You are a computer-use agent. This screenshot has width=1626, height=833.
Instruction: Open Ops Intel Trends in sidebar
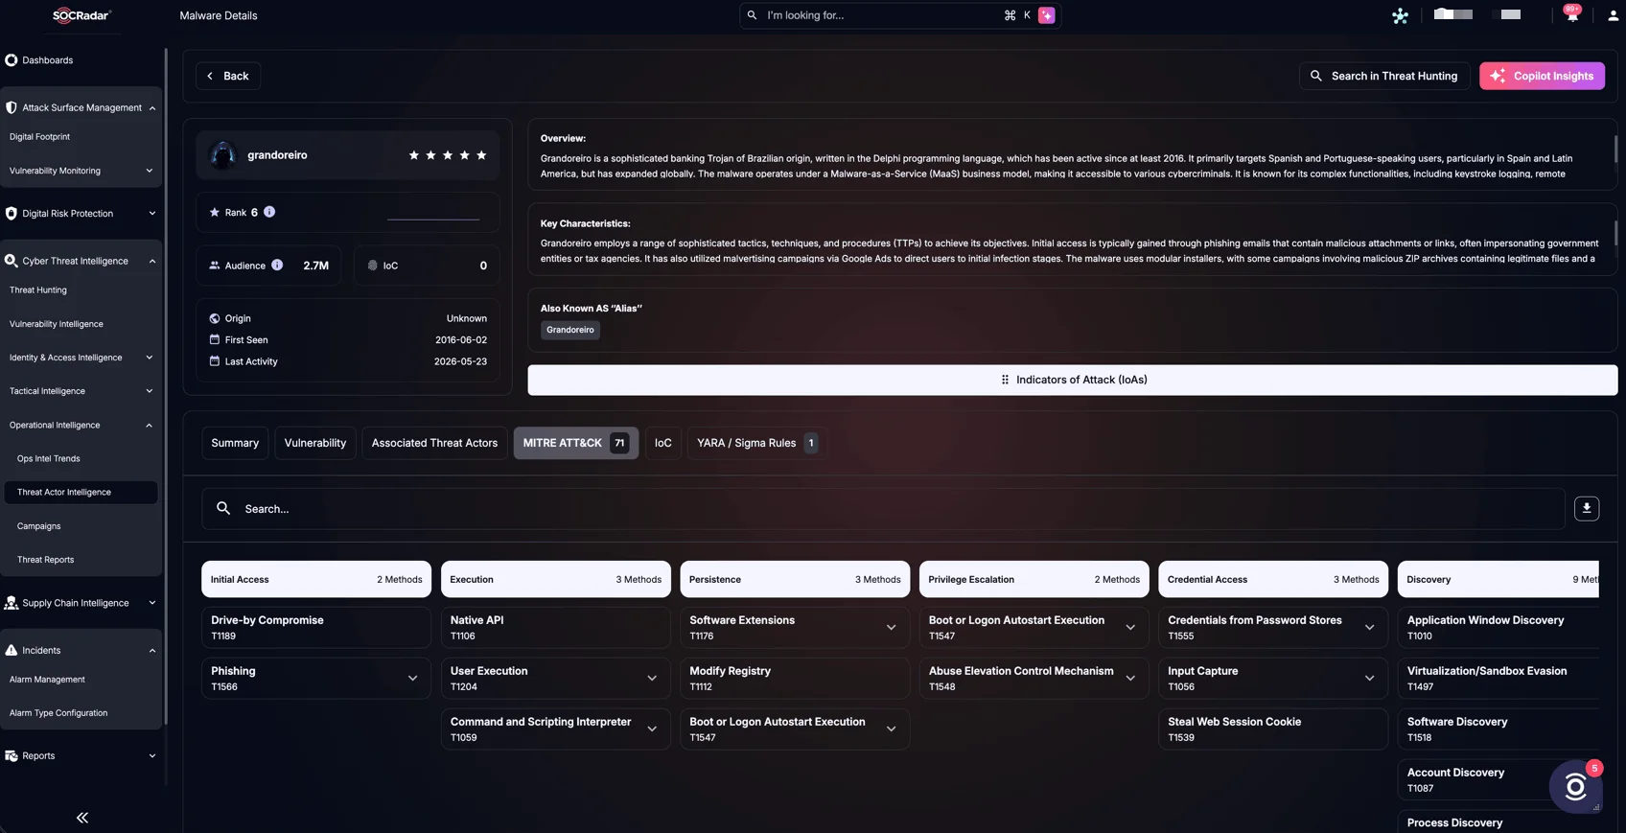[x=49, y=459]
